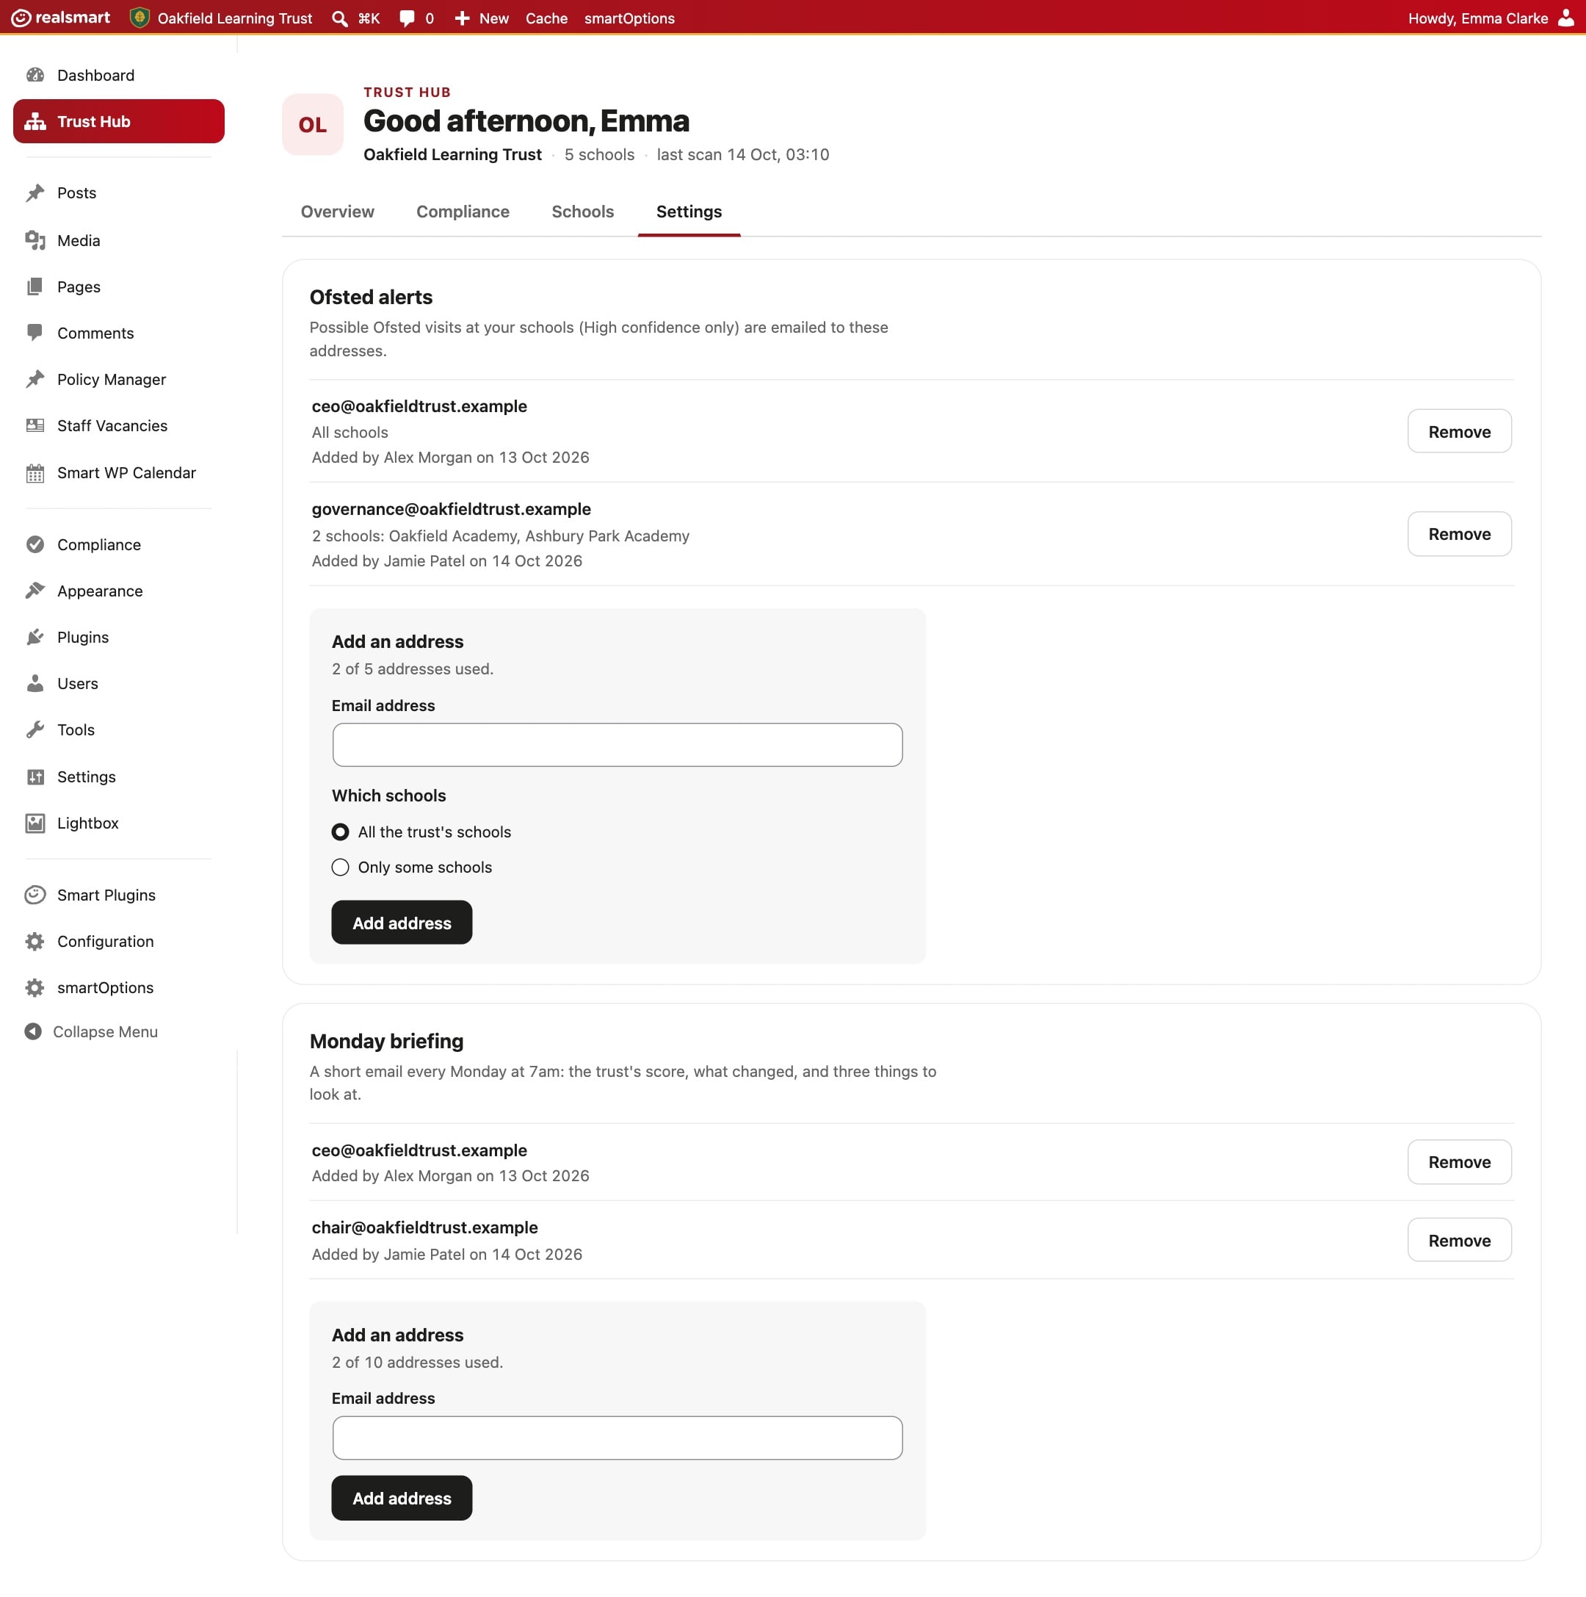Open the Dashboard sidebar icon
This screenshot has width=1586, height=1597.
point(35,75)
